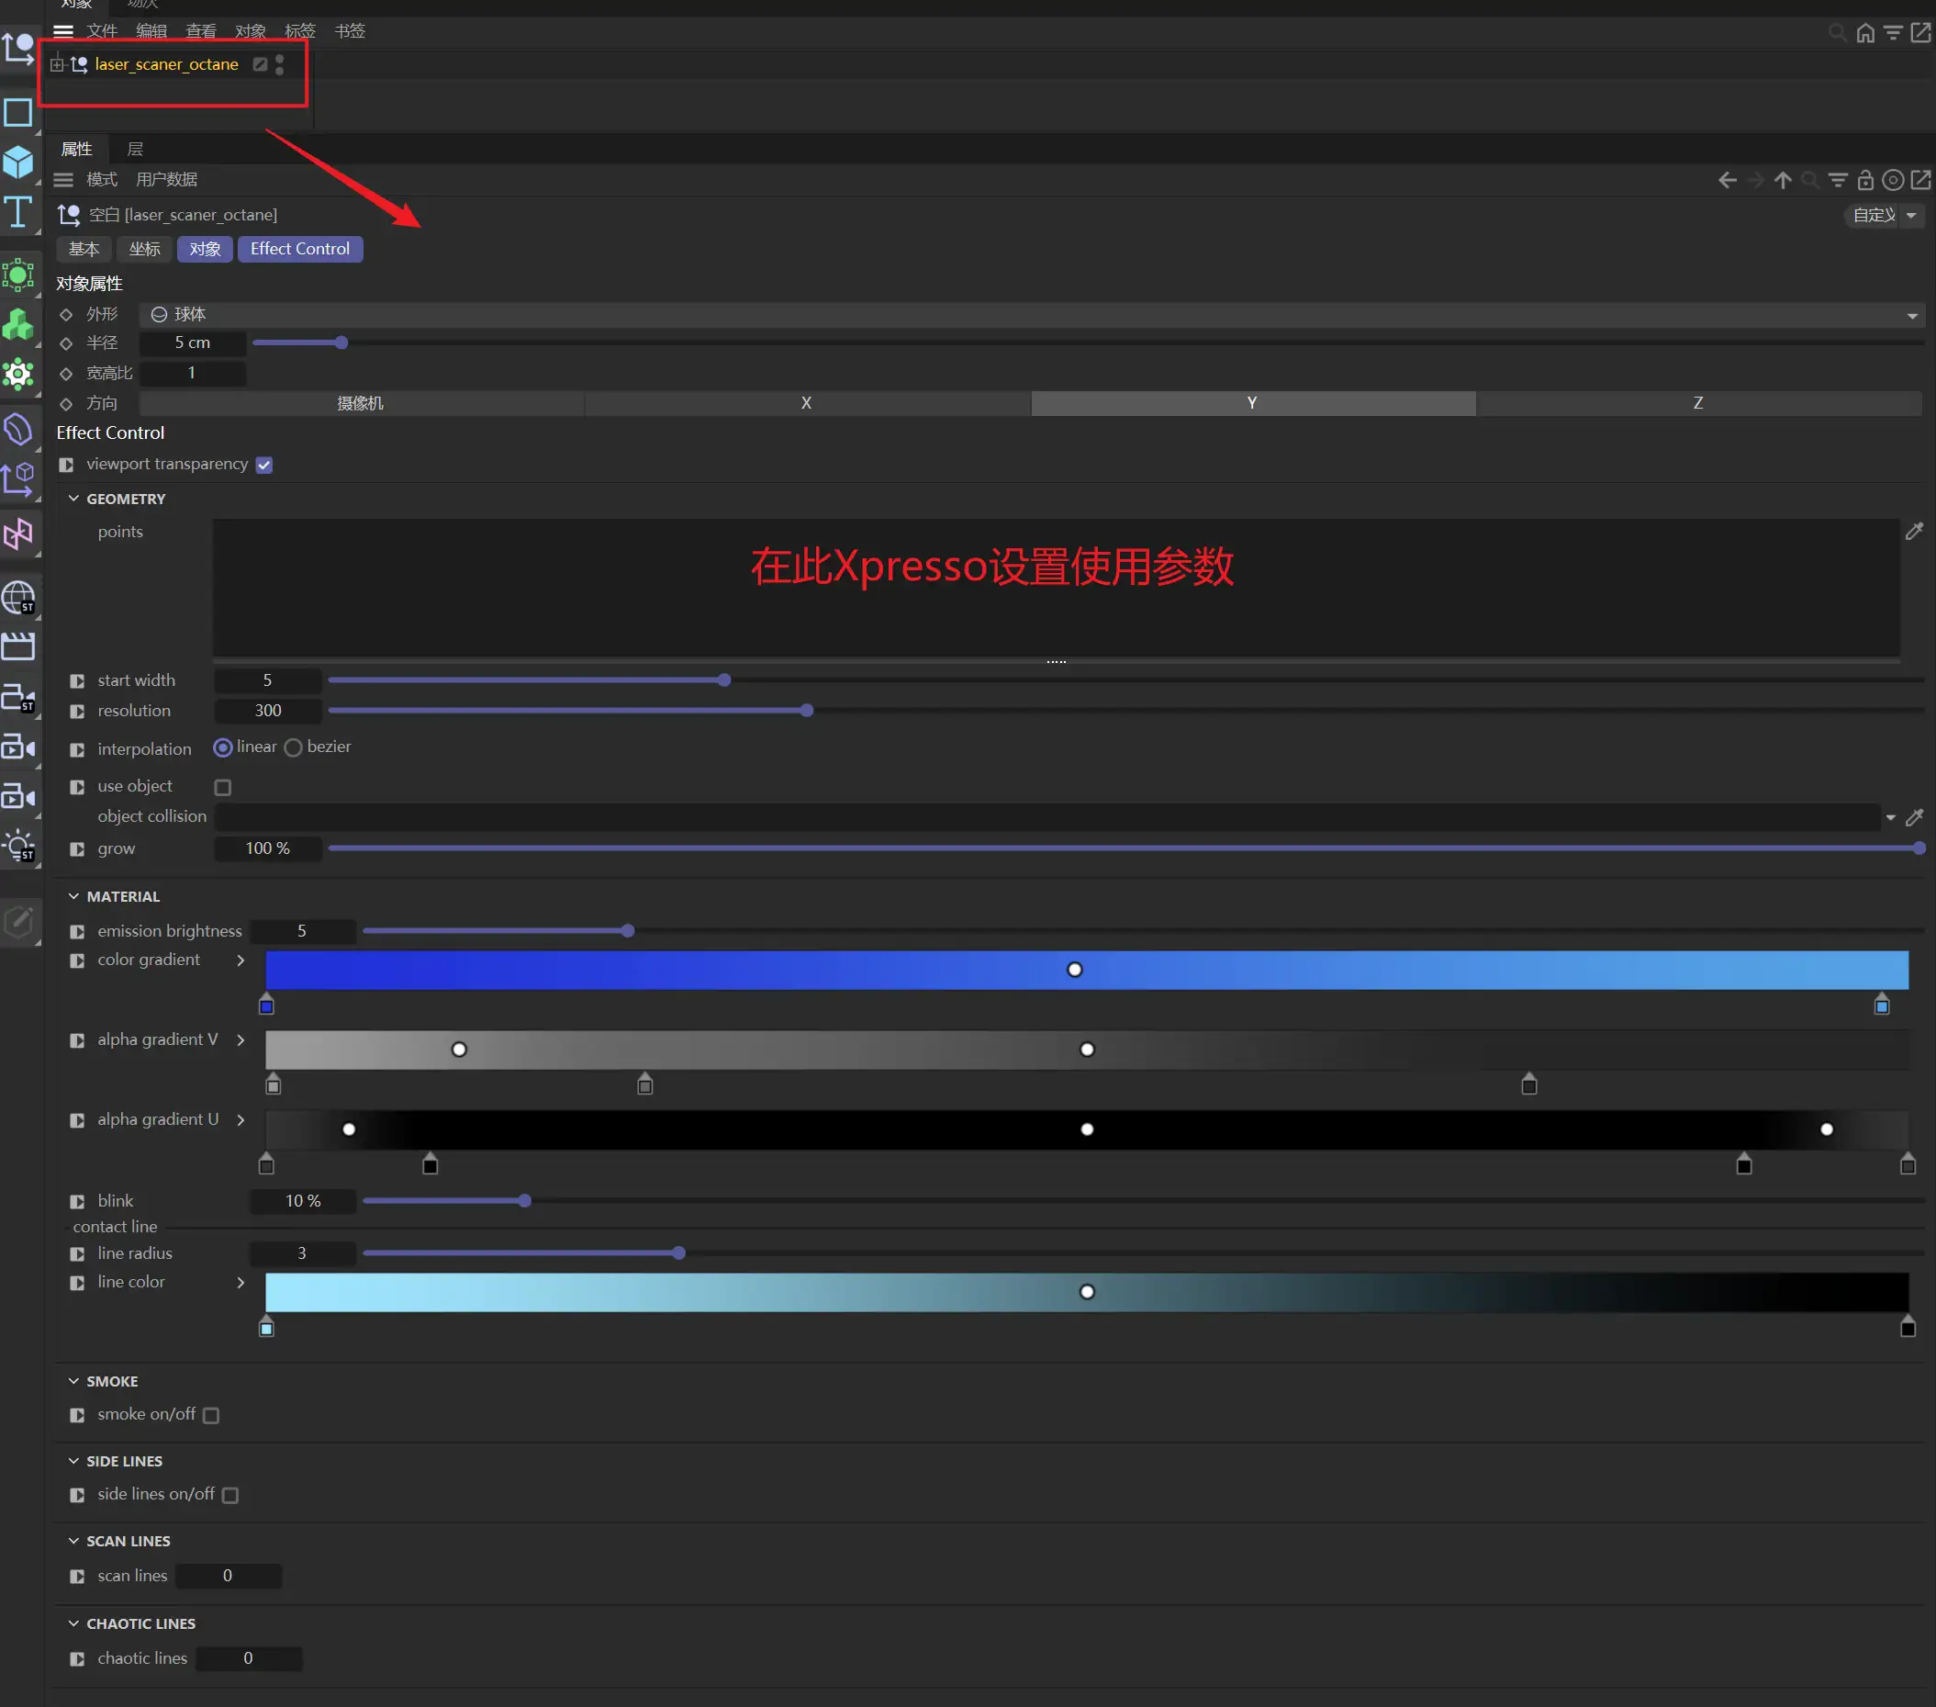Click the object collision picker icon
Screen dimensions: 1936x1707
1914,816
